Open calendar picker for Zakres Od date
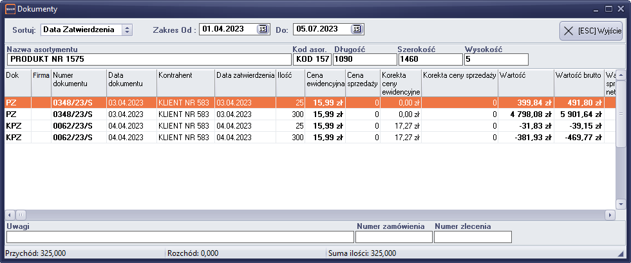 coord(262,29)
